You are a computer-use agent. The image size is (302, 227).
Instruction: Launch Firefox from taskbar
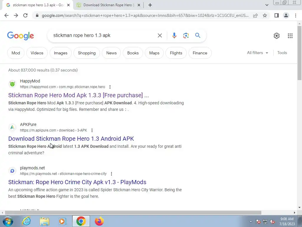(99, 221)
